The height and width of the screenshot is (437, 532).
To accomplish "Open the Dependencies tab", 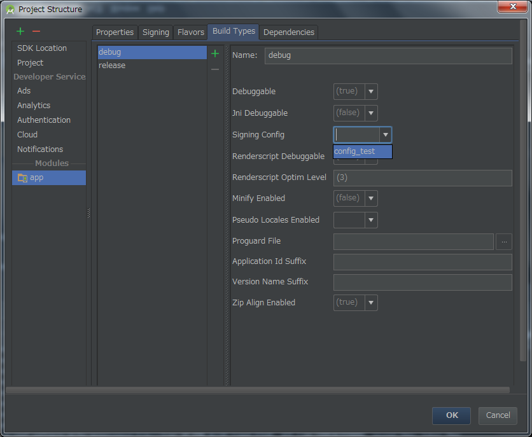I will coord(288,32).
